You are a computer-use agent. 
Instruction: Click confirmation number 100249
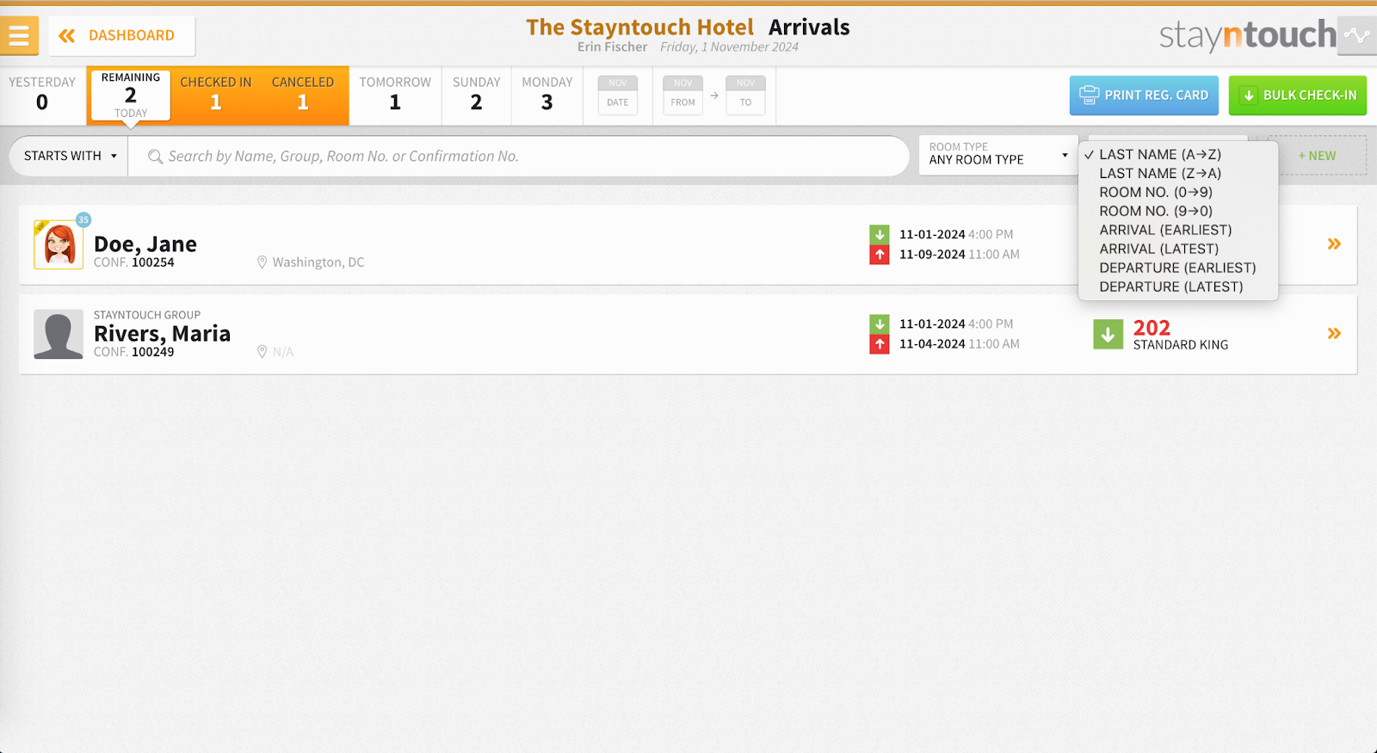[153, 352]
